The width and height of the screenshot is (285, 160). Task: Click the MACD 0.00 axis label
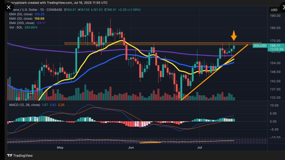click(273, 122)
